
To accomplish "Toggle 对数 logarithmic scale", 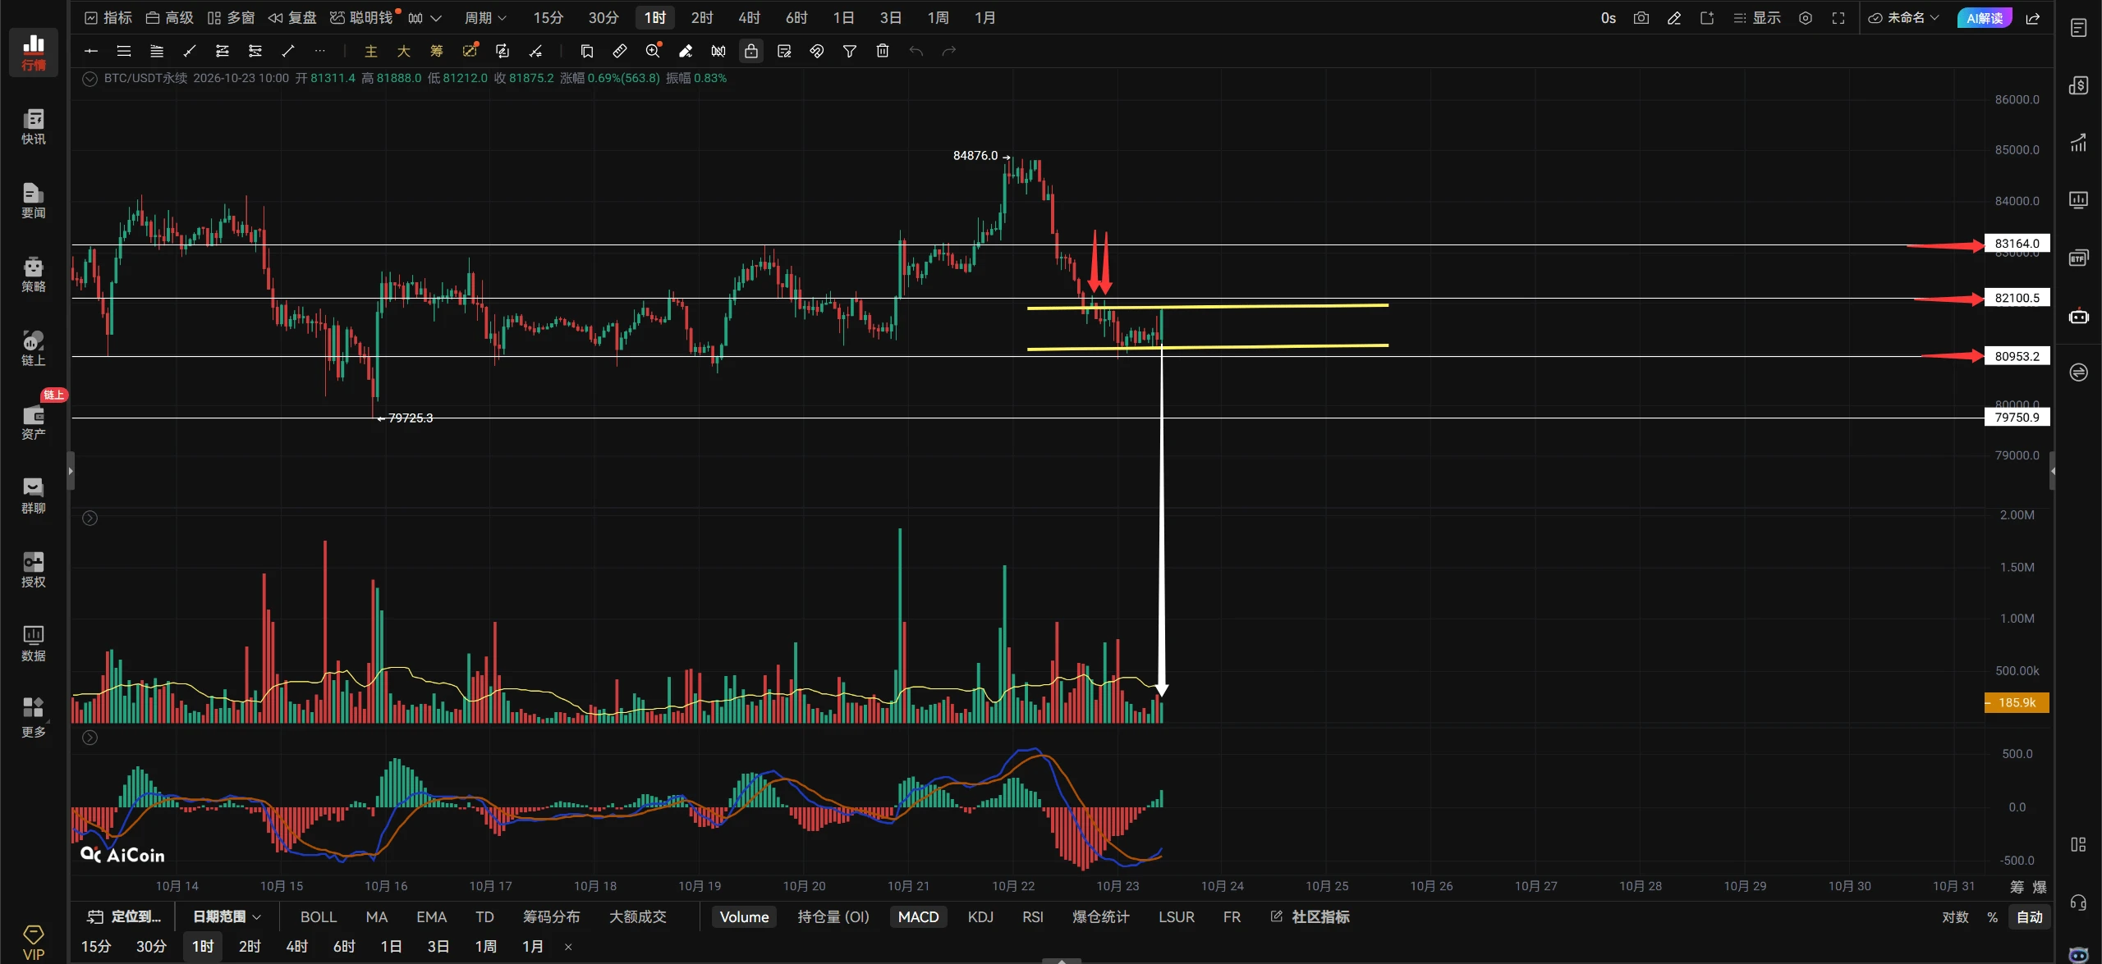I will click(1955, 916).
